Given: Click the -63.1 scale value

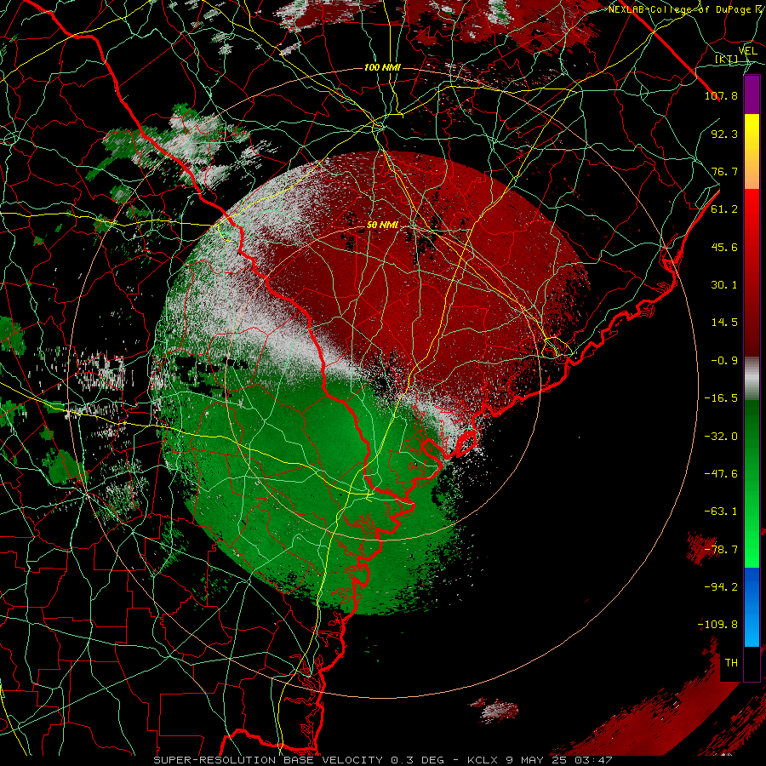Looking at the screenshot, I should coord(721,512).
